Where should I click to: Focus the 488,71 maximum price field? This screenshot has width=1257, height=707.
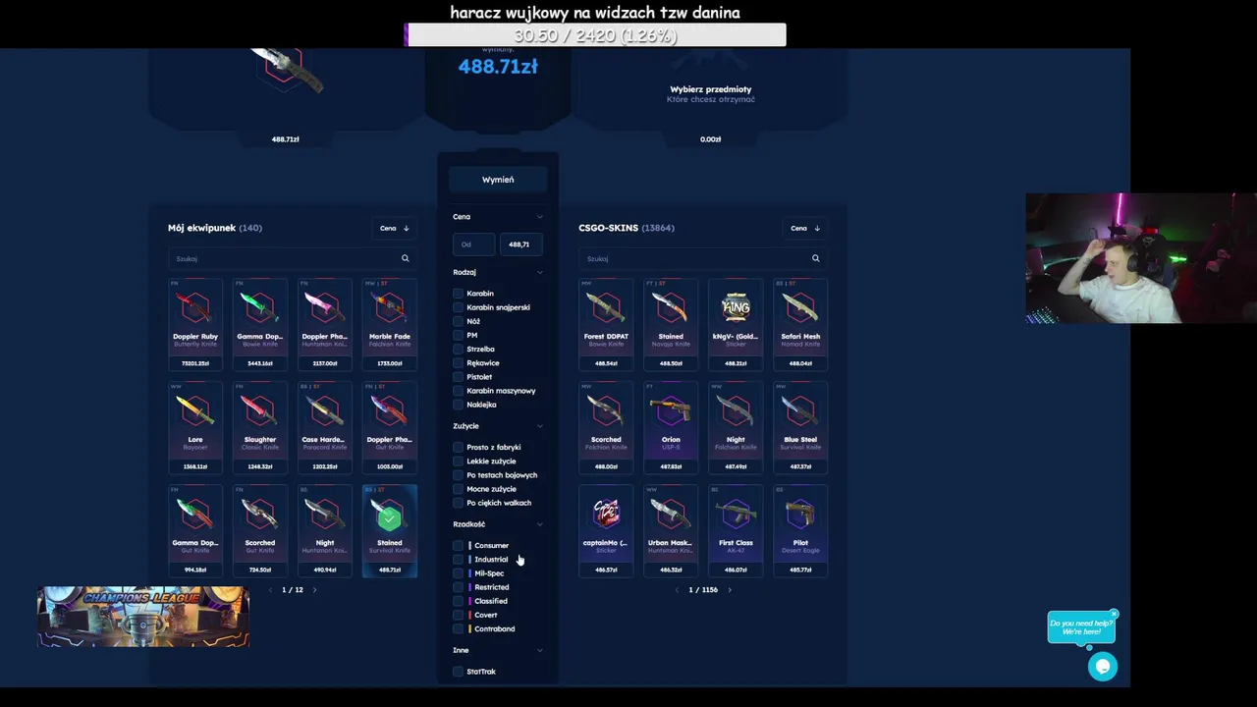coord(521,245)
